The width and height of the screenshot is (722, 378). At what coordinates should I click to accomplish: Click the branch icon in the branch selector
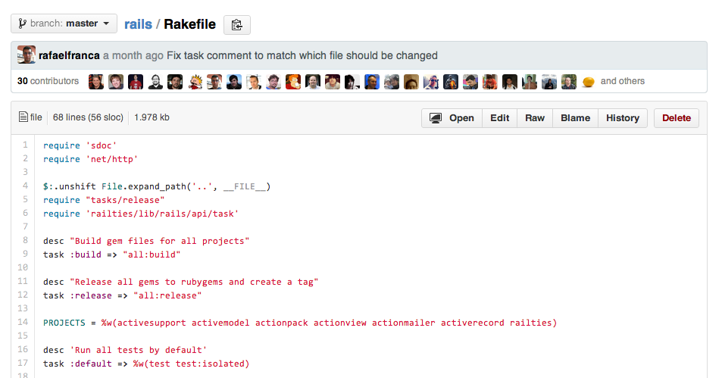(x=21, y=23)
